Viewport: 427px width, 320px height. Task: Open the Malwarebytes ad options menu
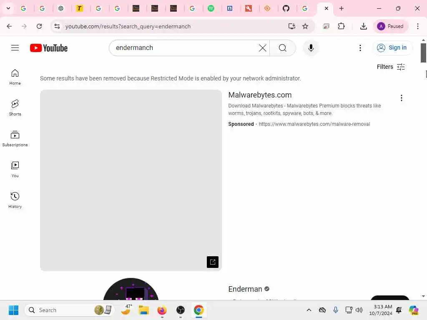click(x=402, y=98)
